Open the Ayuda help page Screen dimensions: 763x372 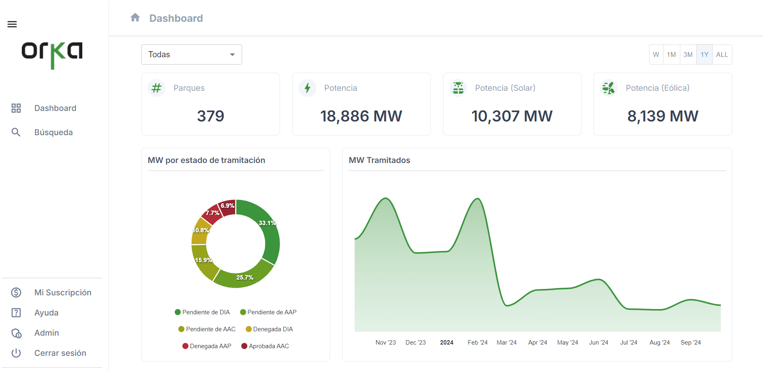46,313
